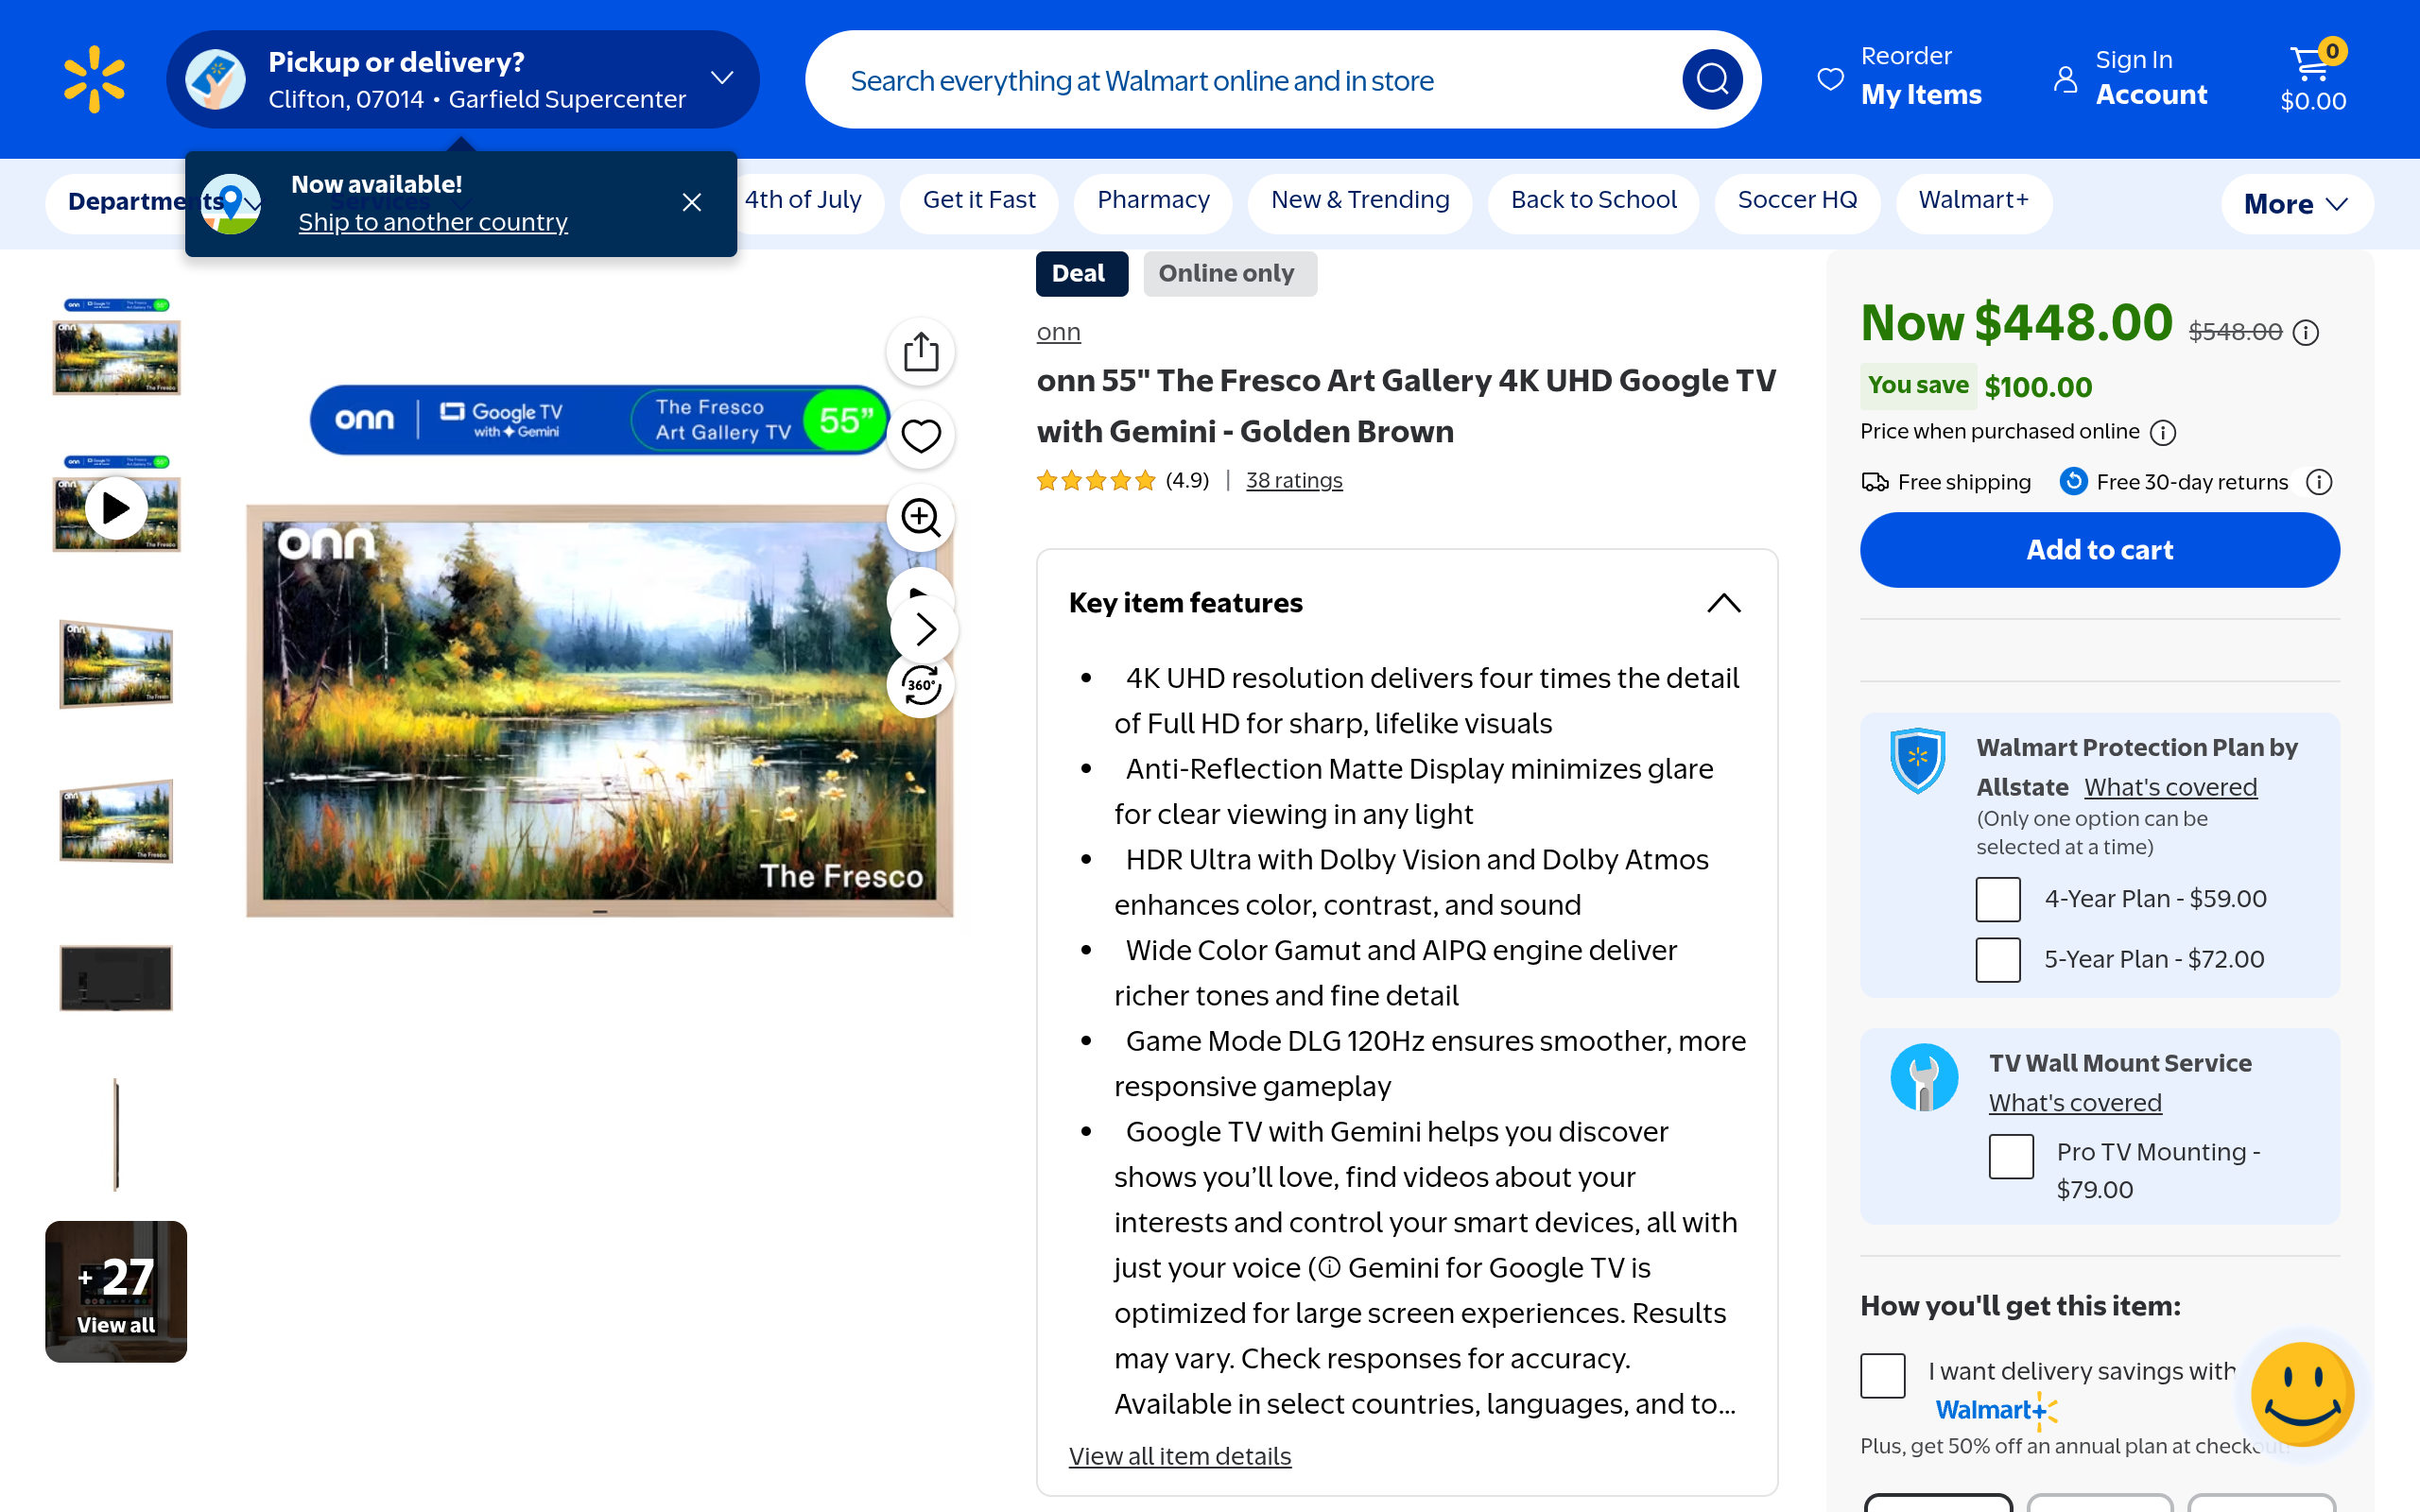Select the TV back view thumbnail
The height and width of the screenshot is (1512, 2420).
pos(116,979)
